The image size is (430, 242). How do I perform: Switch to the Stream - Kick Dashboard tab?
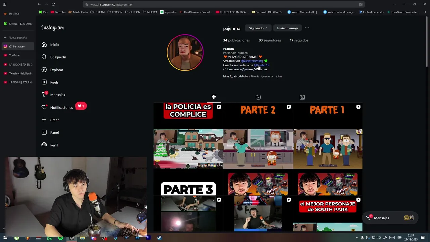(18, 24)
